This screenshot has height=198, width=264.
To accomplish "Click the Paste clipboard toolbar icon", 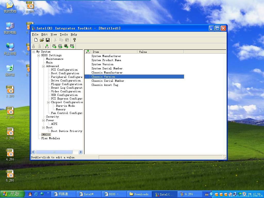I will pyautogui.click(x=67, y=40).
